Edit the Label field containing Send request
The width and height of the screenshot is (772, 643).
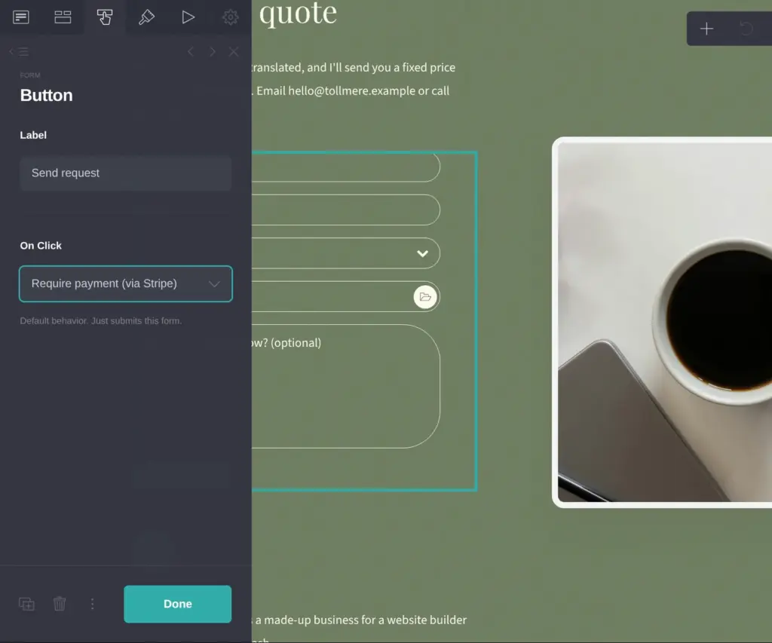126,173
